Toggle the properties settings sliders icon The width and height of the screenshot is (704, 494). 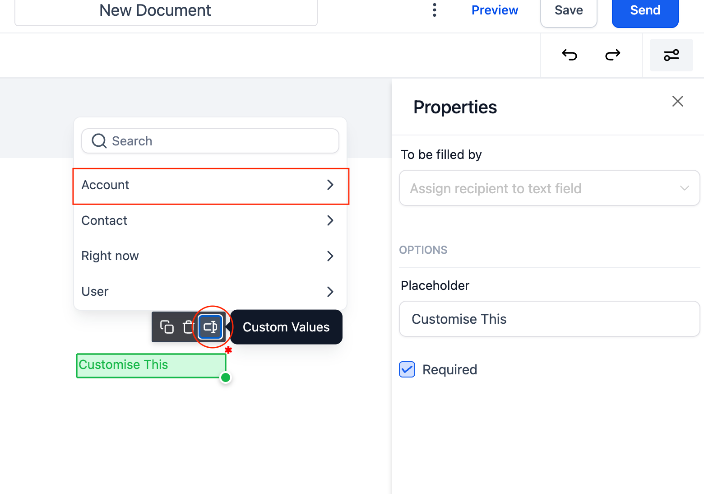click(x=671, y=55)
